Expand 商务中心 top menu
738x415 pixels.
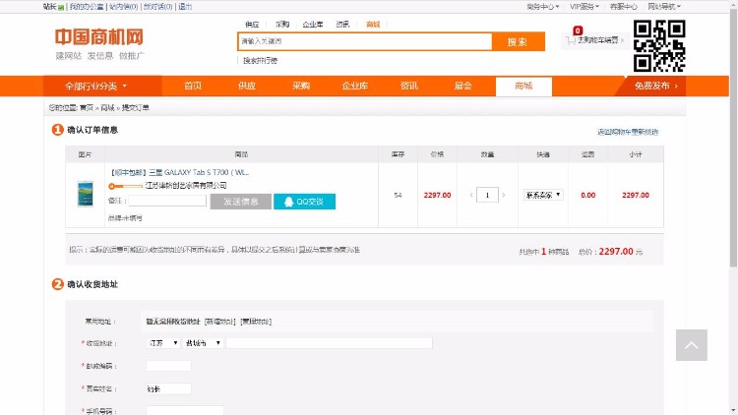pyautogui.click(x=542, y=7)
